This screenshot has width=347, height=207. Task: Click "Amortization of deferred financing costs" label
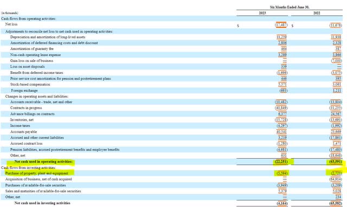pyautogui.click(x=54, y=43)
